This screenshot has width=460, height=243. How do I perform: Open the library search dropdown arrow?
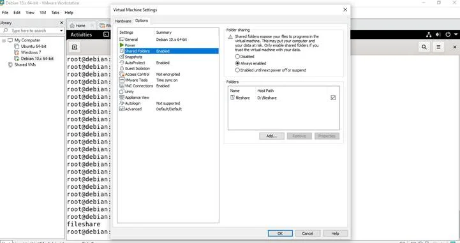[61, 31]
